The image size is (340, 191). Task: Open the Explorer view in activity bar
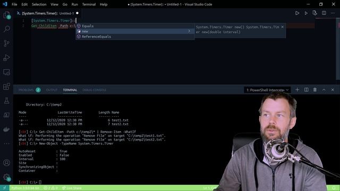pos(6,15)
